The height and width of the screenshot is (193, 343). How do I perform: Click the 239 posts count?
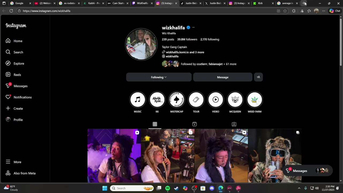(x=168, y=39)
